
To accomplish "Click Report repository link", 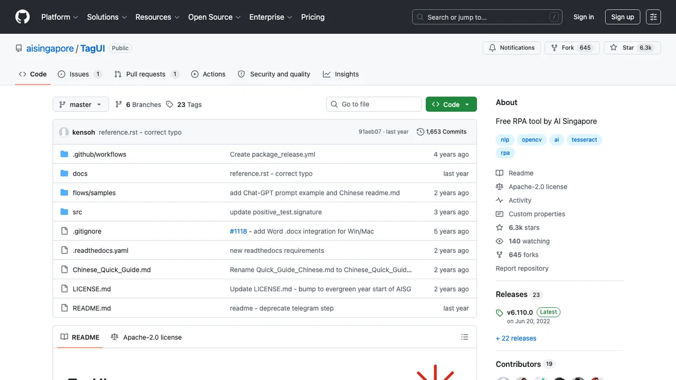I will (522, 269).
